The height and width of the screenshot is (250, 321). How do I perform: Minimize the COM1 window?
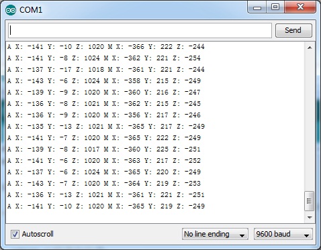[257, 7]
